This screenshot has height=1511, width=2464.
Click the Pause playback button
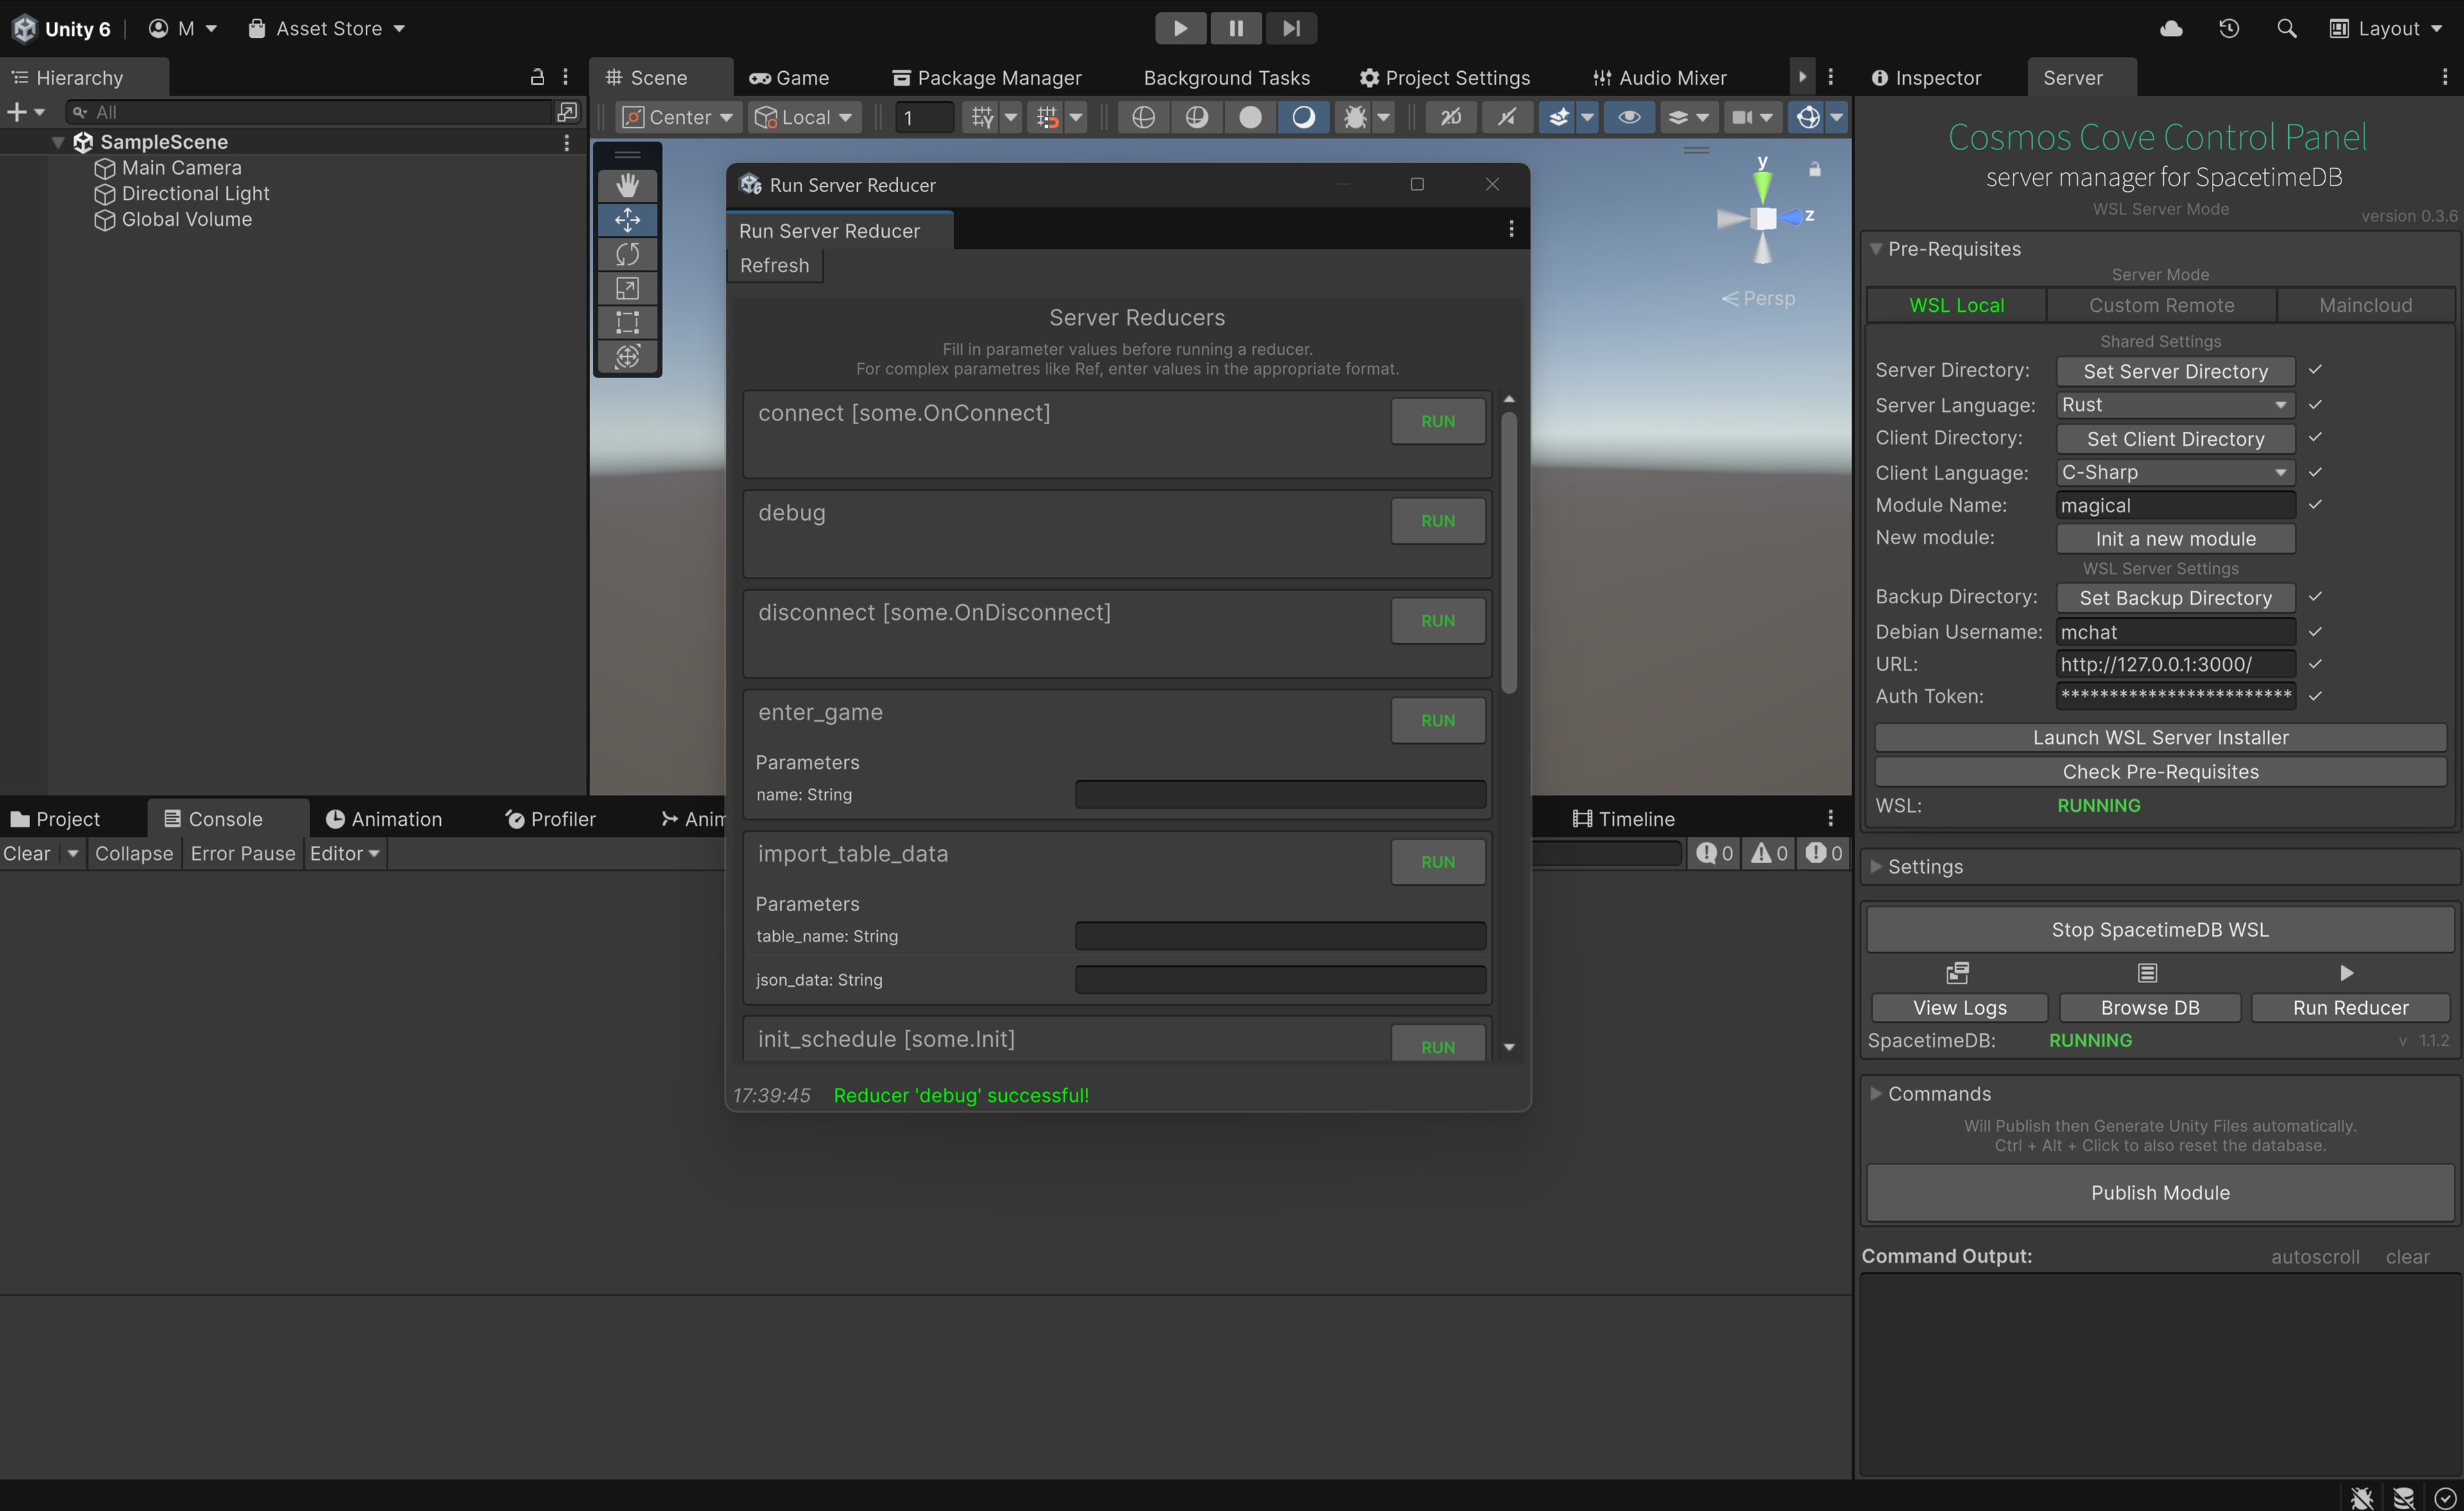click(1236, 28)
